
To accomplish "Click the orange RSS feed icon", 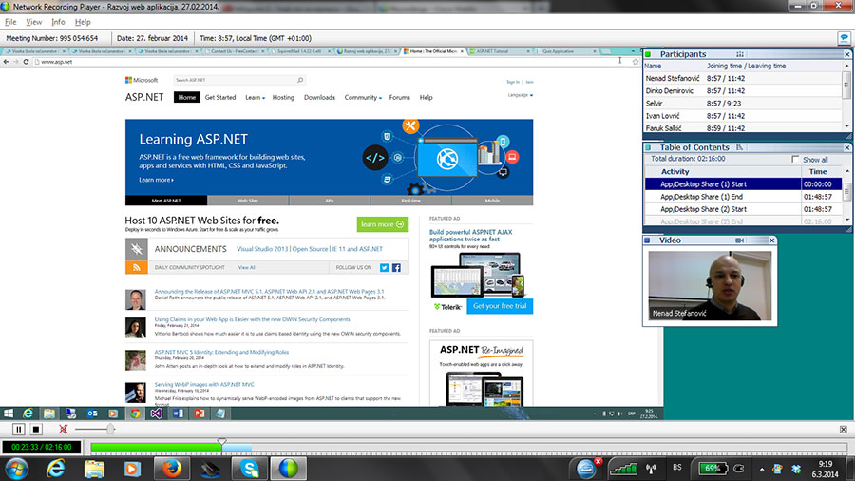I will pyautogui.click(x=136, y=267).
